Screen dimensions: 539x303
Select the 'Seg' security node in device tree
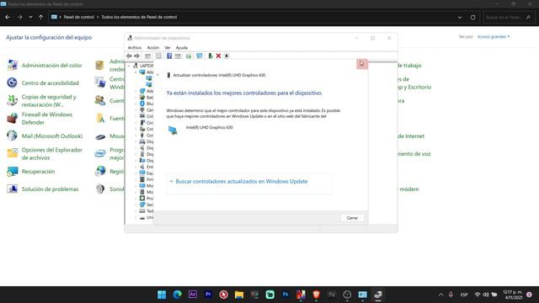[146, 205]
